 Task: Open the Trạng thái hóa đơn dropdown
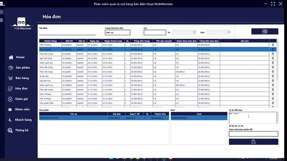pyautogui.click(x=117, y=33)
